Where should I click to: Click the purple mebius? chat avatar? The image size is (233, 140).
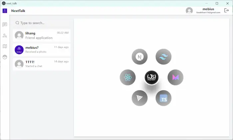click(19, 50)
